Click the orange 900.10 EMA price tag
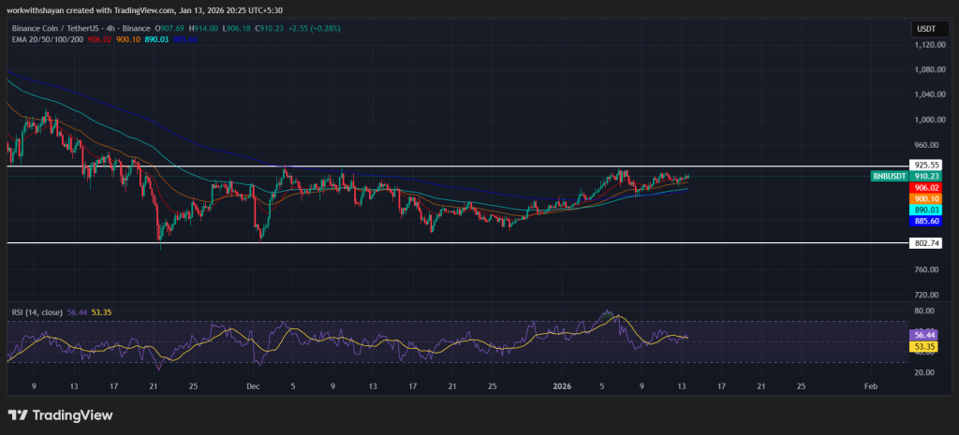The image size is (959, 435). tap(925, 199)
